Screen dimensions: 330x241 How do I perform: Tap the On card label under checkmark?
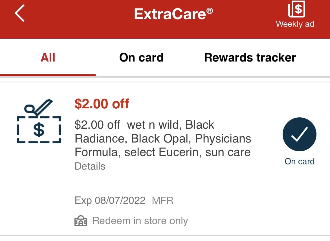pyautogui.click(x=300, y=161)
